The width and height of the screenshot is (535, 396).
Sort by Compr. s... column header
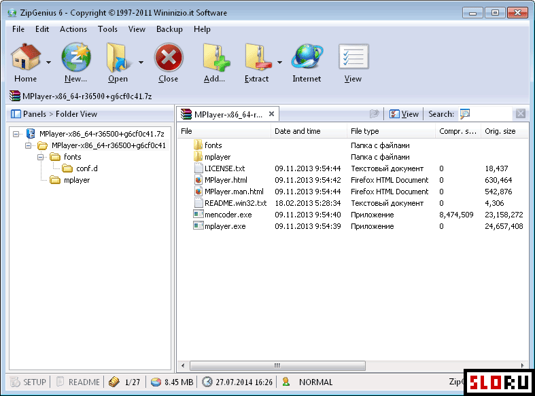point(458,131)
